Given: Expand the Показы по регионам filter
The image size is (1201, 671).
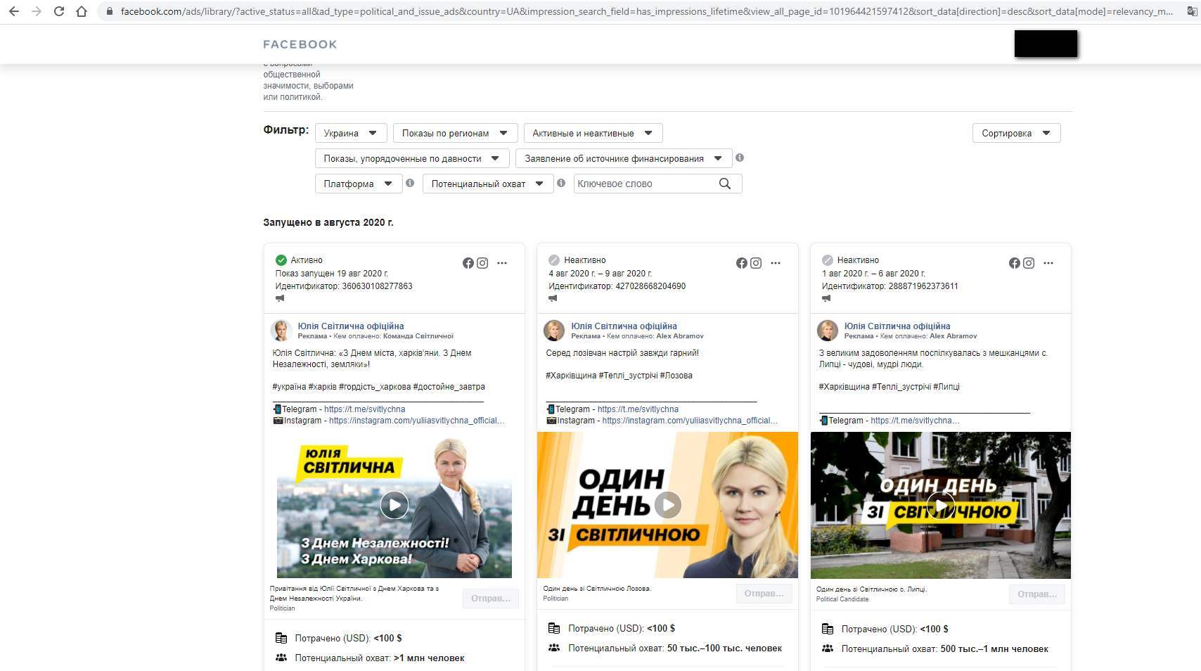Looking at the screenshot, I should 455,133.
